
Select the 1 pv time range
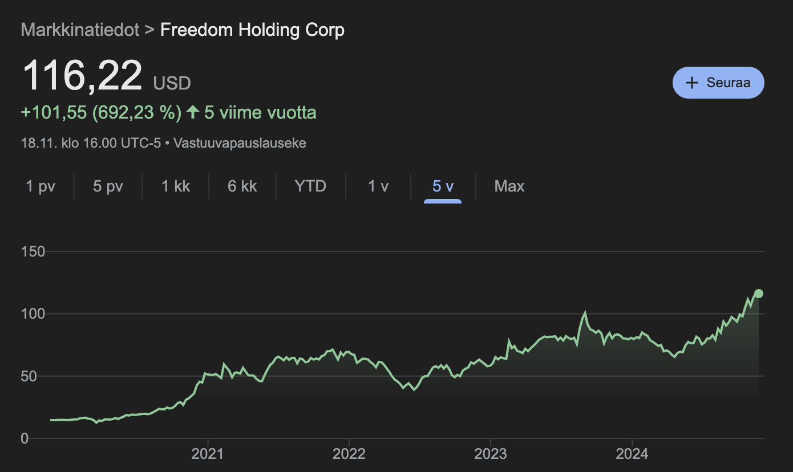[40, 186]
